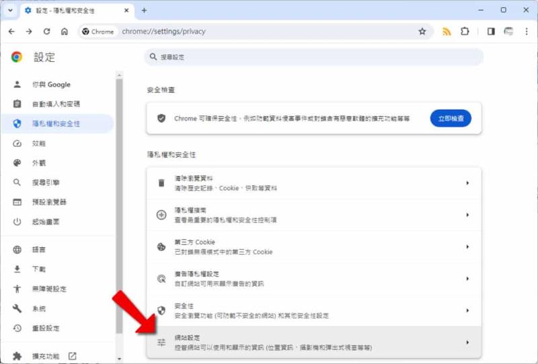
Task: Click the external-link icon beside 擴充功能
Action: pos(73,356)
